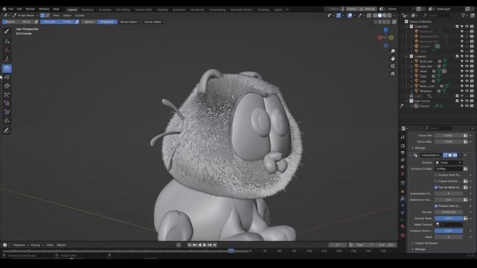Click the Projected brush mode button

tap(107, 22)
